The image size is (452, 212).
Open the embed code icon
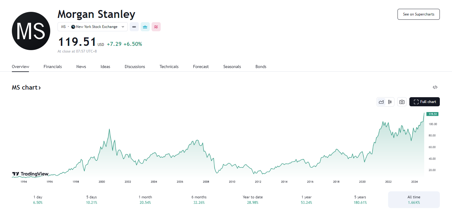tap(435, 87)
